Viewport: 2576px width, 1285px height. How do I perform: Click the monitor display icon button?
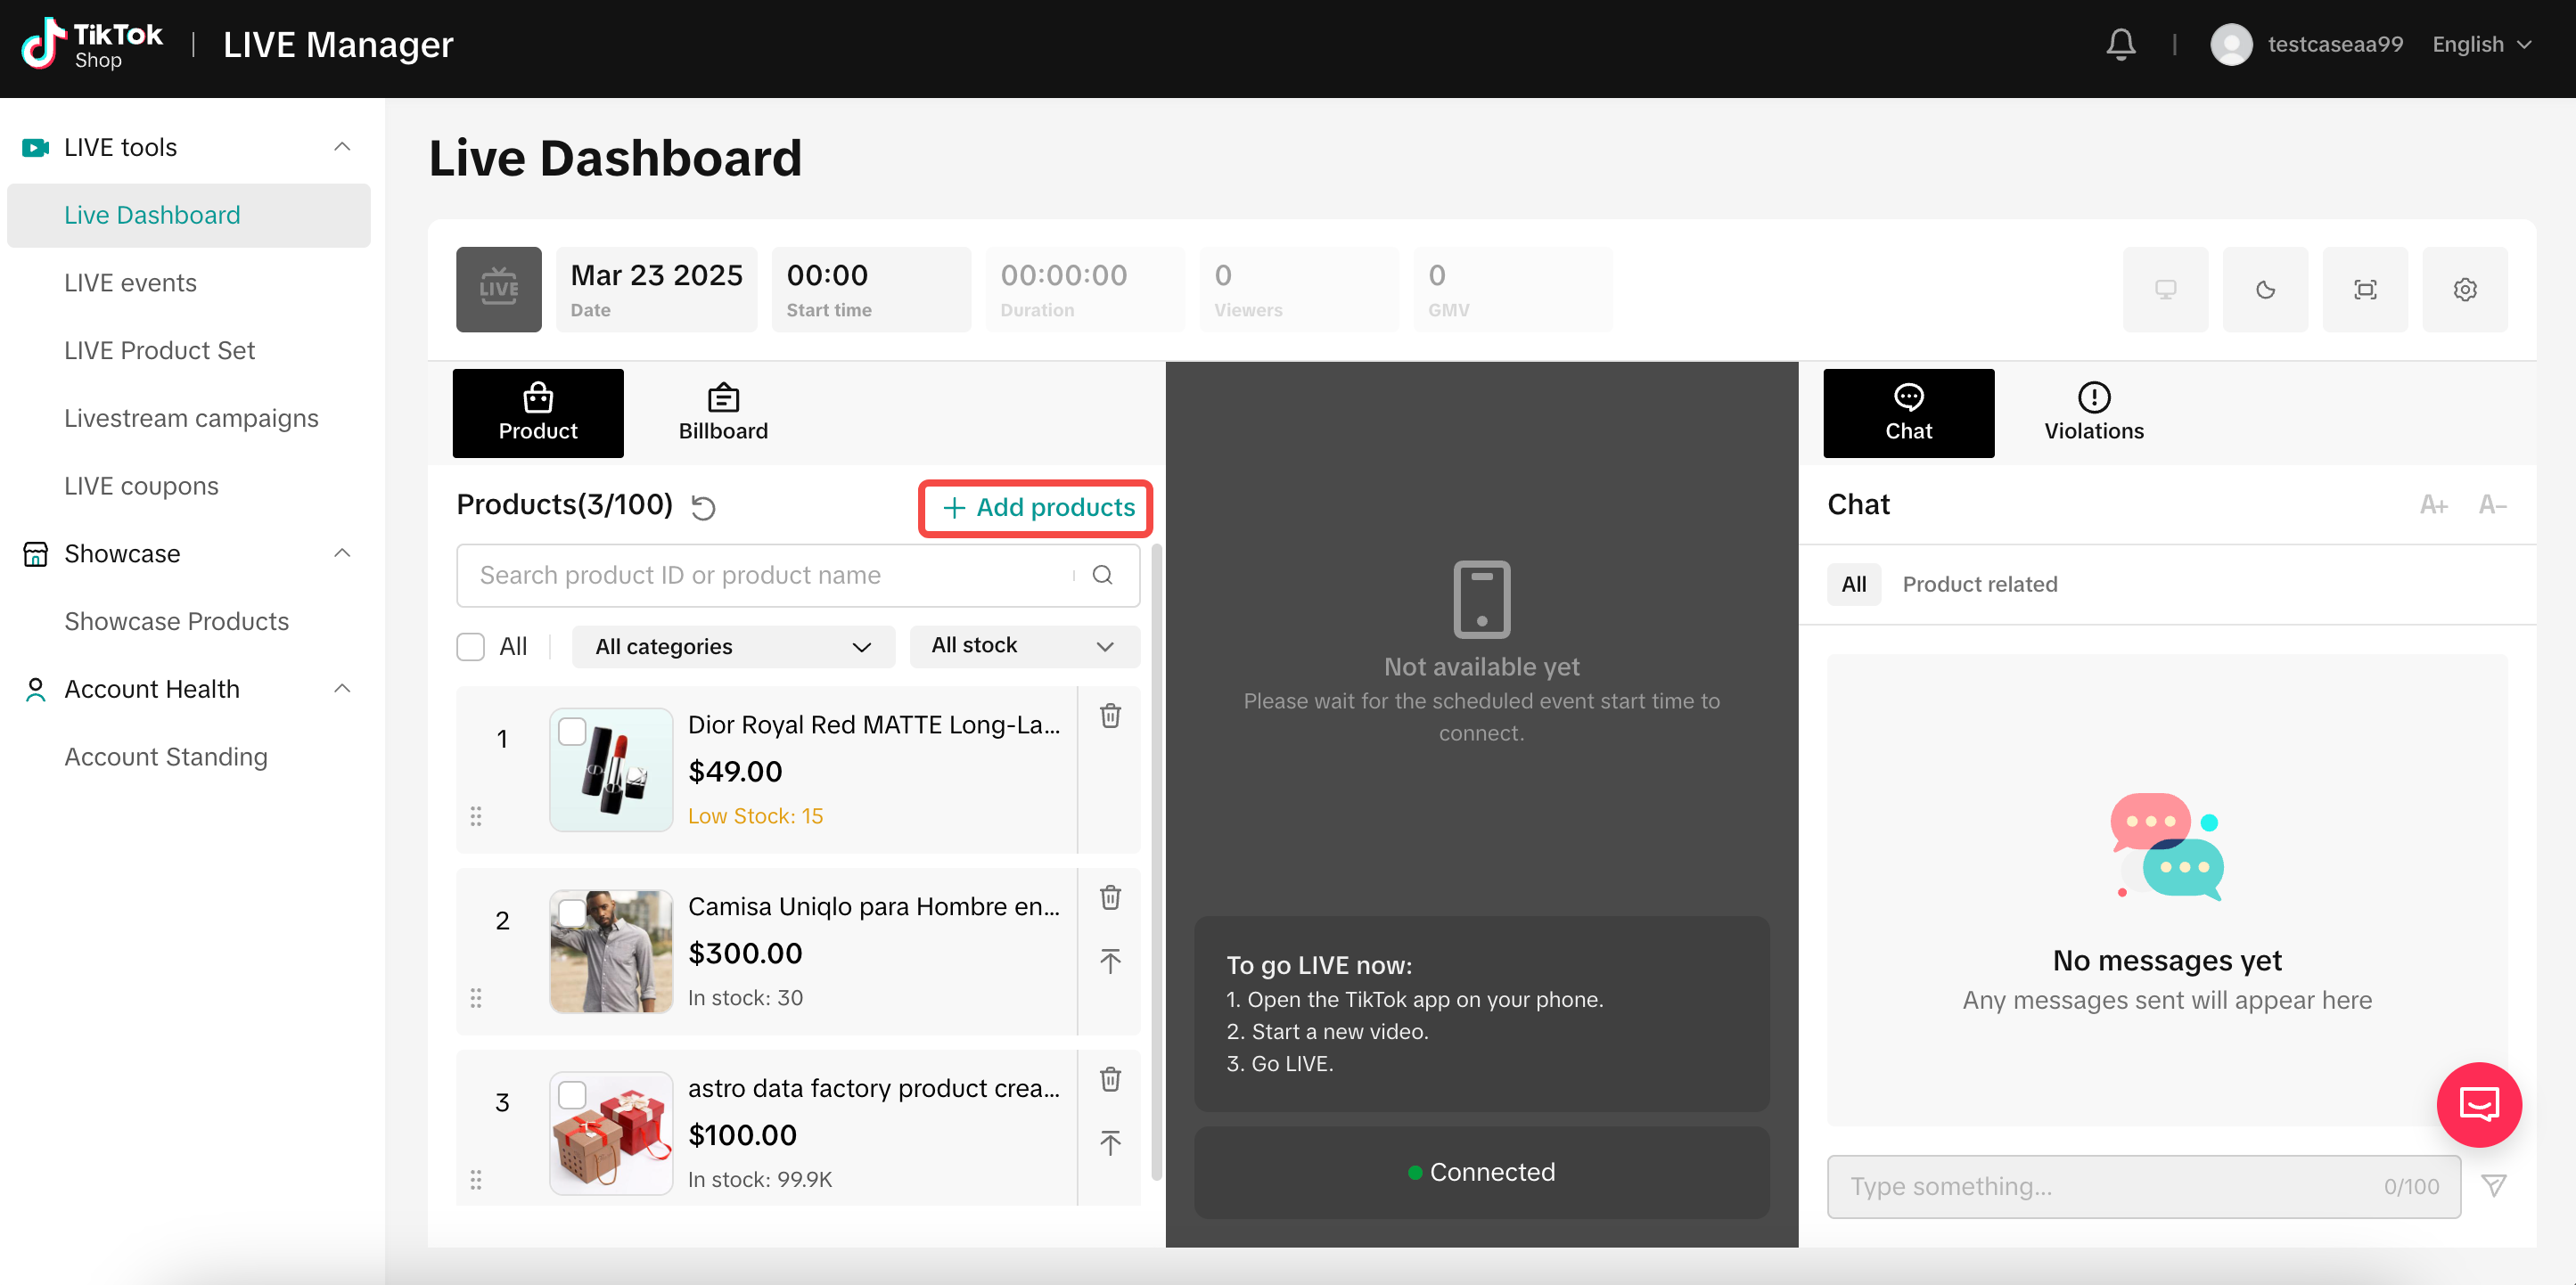[x=2165, y=289]
